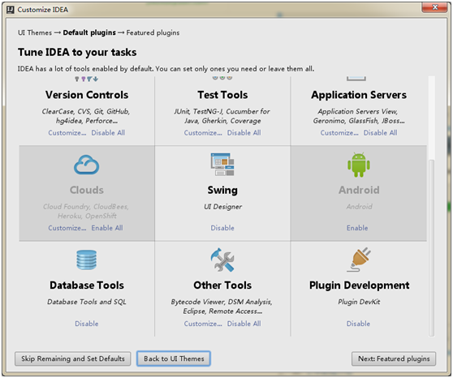Viewport: 453px width, 378px height.
Task: Go back to UI Themes
Action: coord(174,359)
